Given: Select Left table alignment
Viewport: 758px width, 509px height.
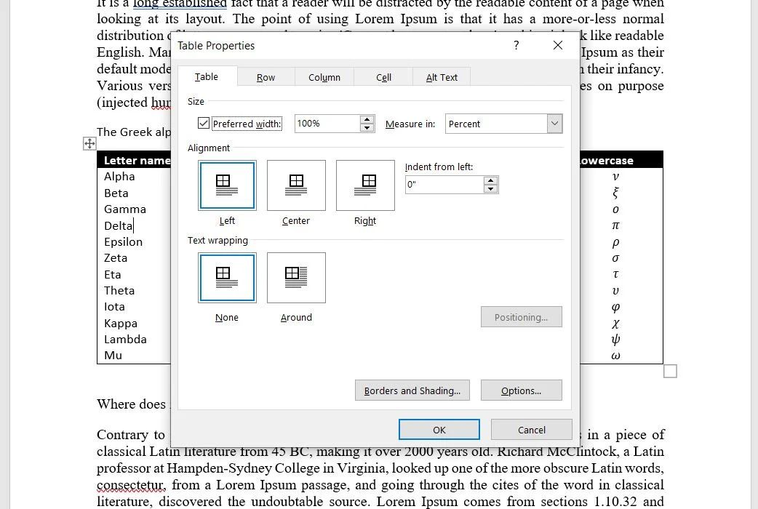Looking at the screenshot, I should click(x=226, y=185).
